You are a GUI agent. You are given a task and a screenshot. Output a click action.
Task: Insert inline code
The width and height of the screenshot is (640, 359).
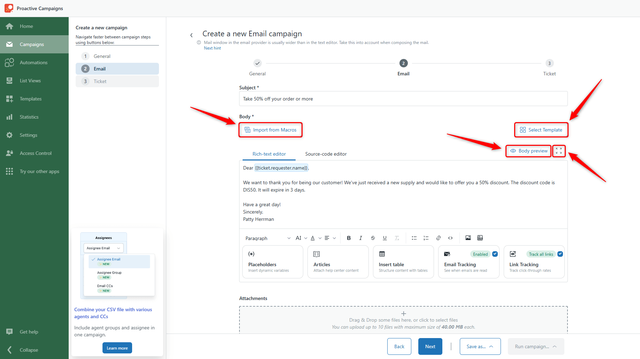(450, 238)
